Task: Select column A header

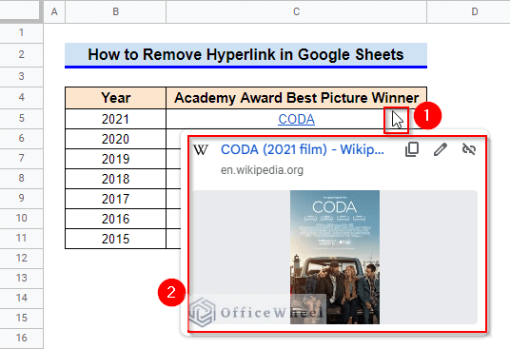Action: click(54, 11)
